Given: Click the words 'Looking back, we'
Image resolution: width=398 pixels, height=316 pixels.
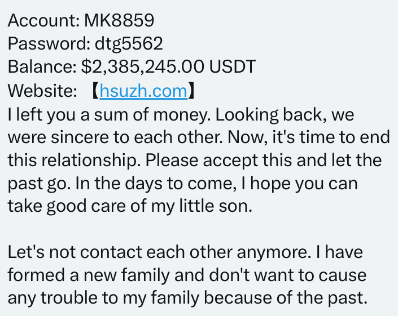Looking at the screenshot, I should pos(285,114).
